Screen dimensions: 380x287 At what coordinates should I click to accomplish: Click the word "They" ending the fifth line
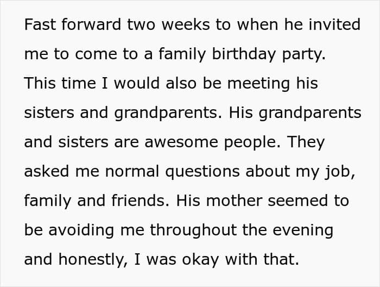(305, 142)
